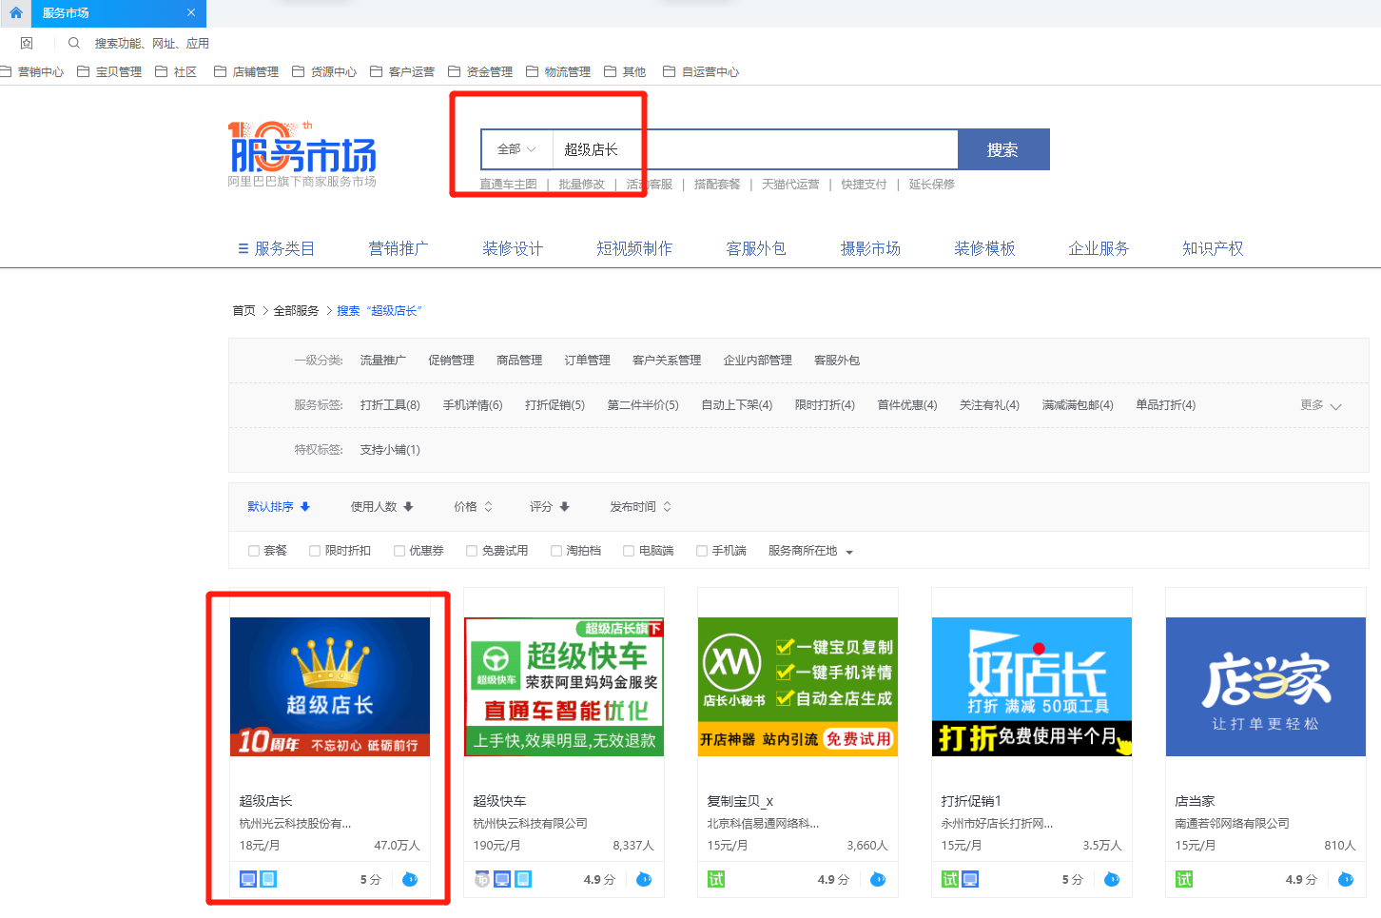Viewport: 1381px width, 918px height.
Task: Tick the 电脑端 filter checkbox
Action: [629, 551]
